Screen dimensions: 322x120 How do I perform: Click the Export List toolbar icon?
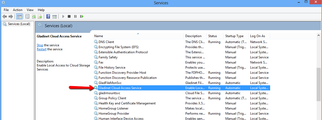(40, 16)
